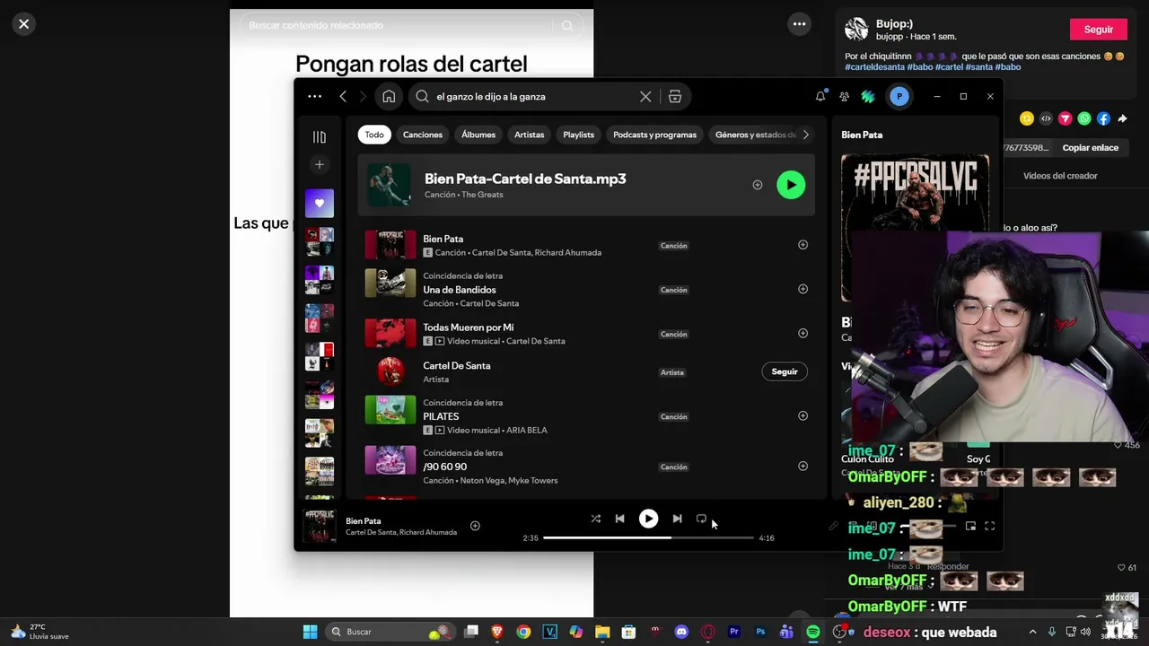1149x646 pixels.
Task: Go forward in Spotify navigation
Action: click(x=363, y=96)
